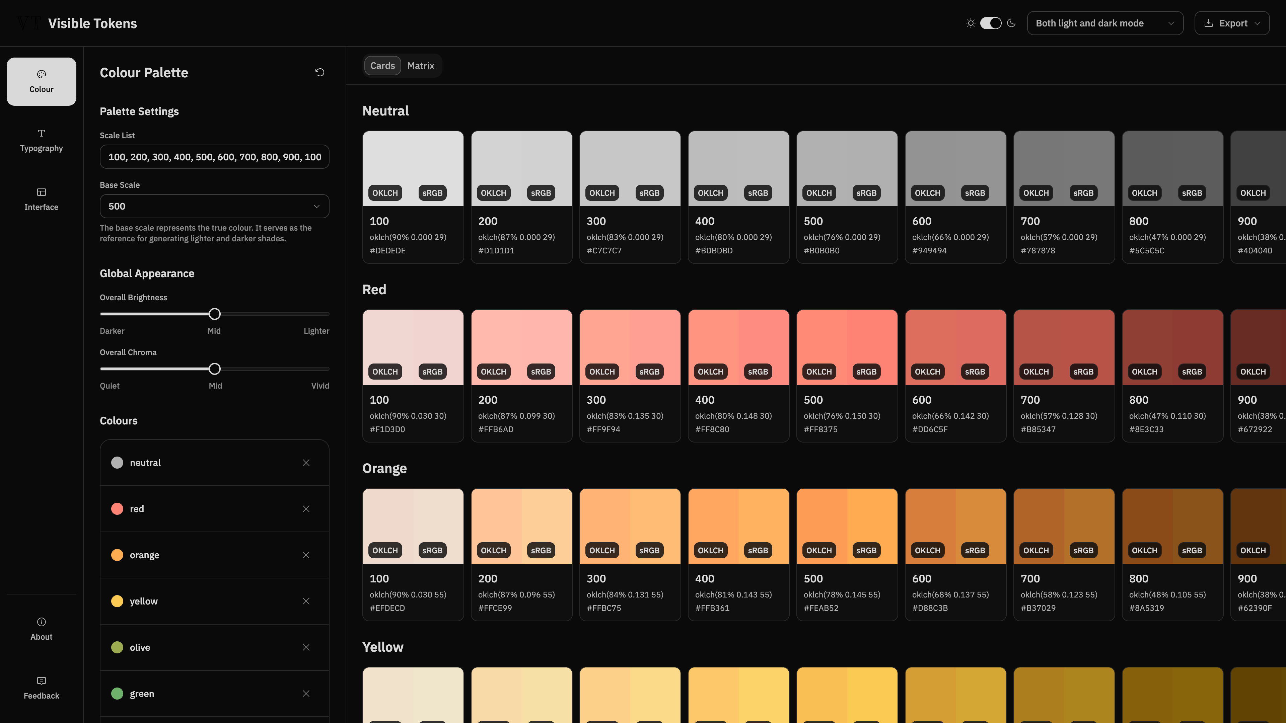The image size is (1286, 723).
Task: Click the Red 300 hex value #FF9F94
Action: click(x=603, y=429)
